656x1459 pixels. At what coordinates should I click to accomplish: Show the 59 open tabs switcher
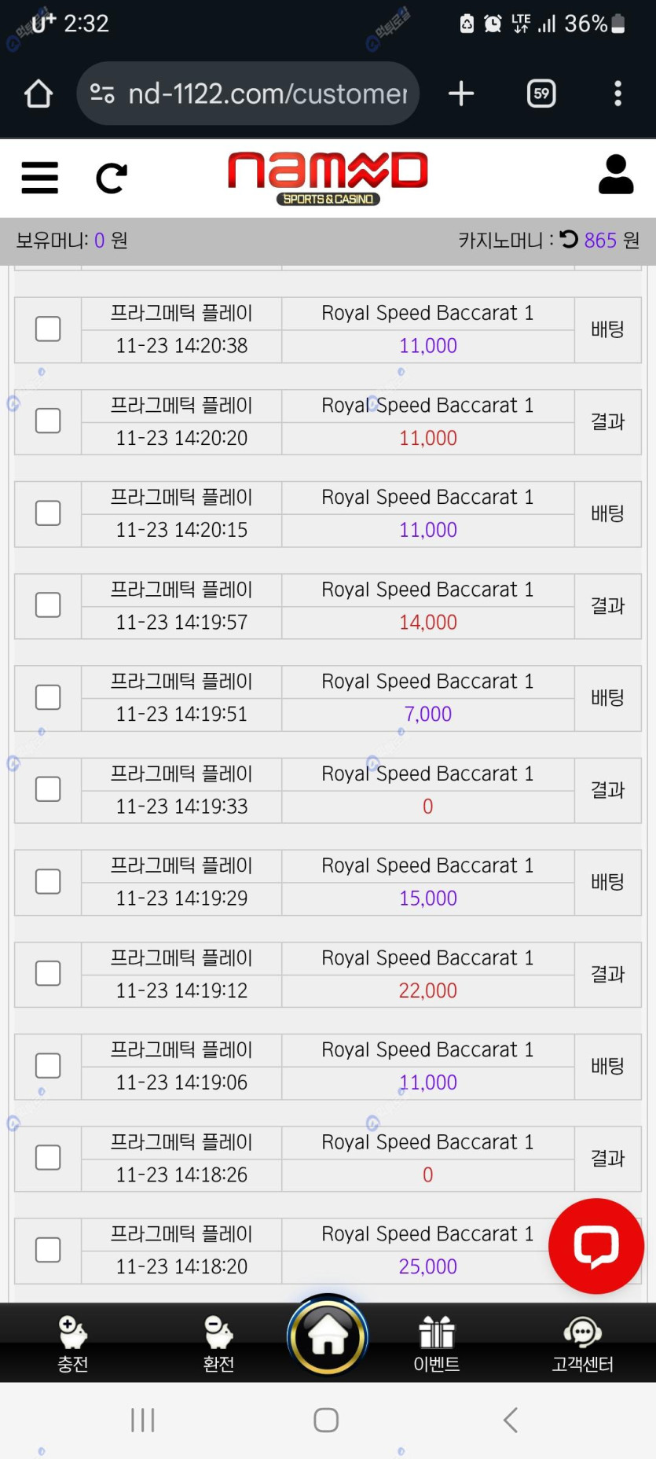click(541, 94)
